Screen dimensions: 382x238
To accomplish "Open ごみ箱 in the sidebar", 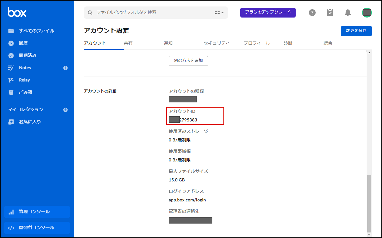I will pos(26,92).
